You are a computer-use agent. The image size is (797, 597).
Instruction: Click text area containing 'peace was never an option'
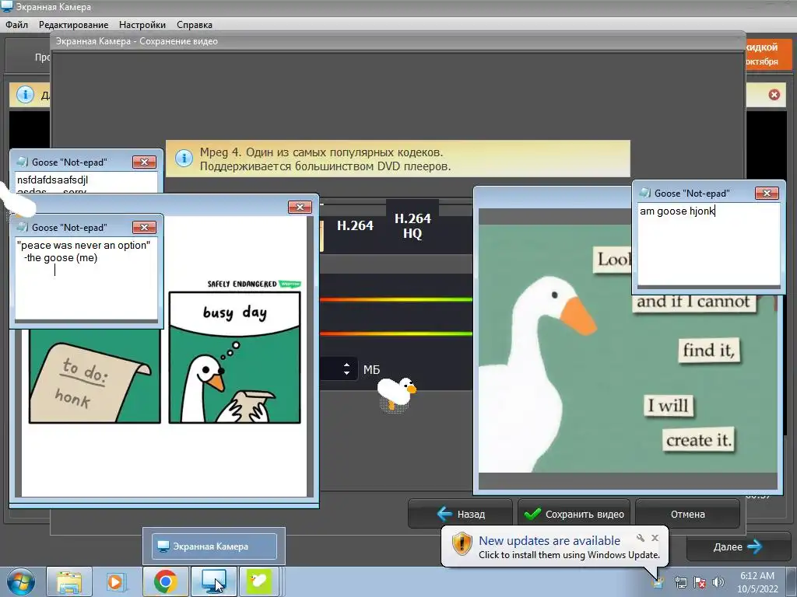(x=86, y=278)
